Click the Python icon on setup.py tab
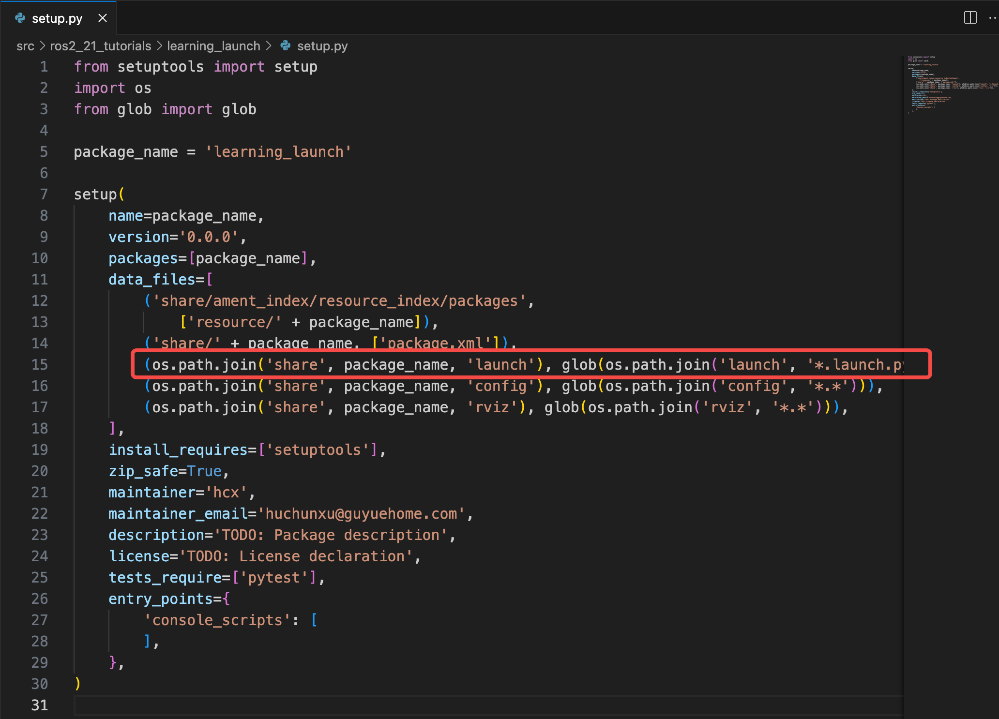999x719 pixels. pyautogui.click(x=20, y=18)
